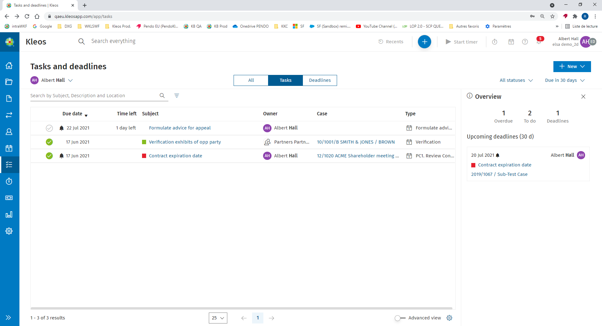Open the help question mark icon
Image resolution: width=602 pixels, height=326 pixels.
(525, 42)
